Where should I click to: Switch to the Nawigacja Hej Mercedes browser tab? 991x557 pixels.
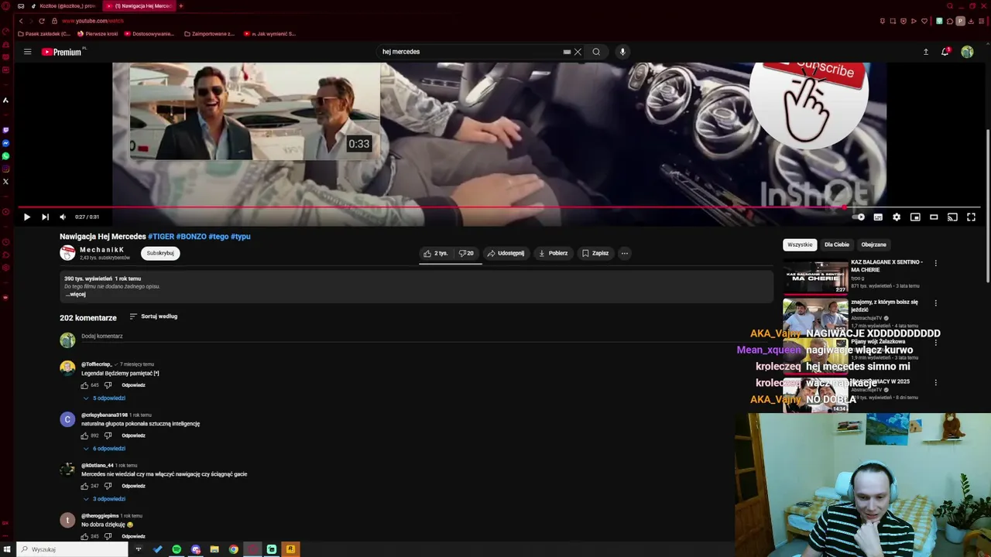pos(139,6)
